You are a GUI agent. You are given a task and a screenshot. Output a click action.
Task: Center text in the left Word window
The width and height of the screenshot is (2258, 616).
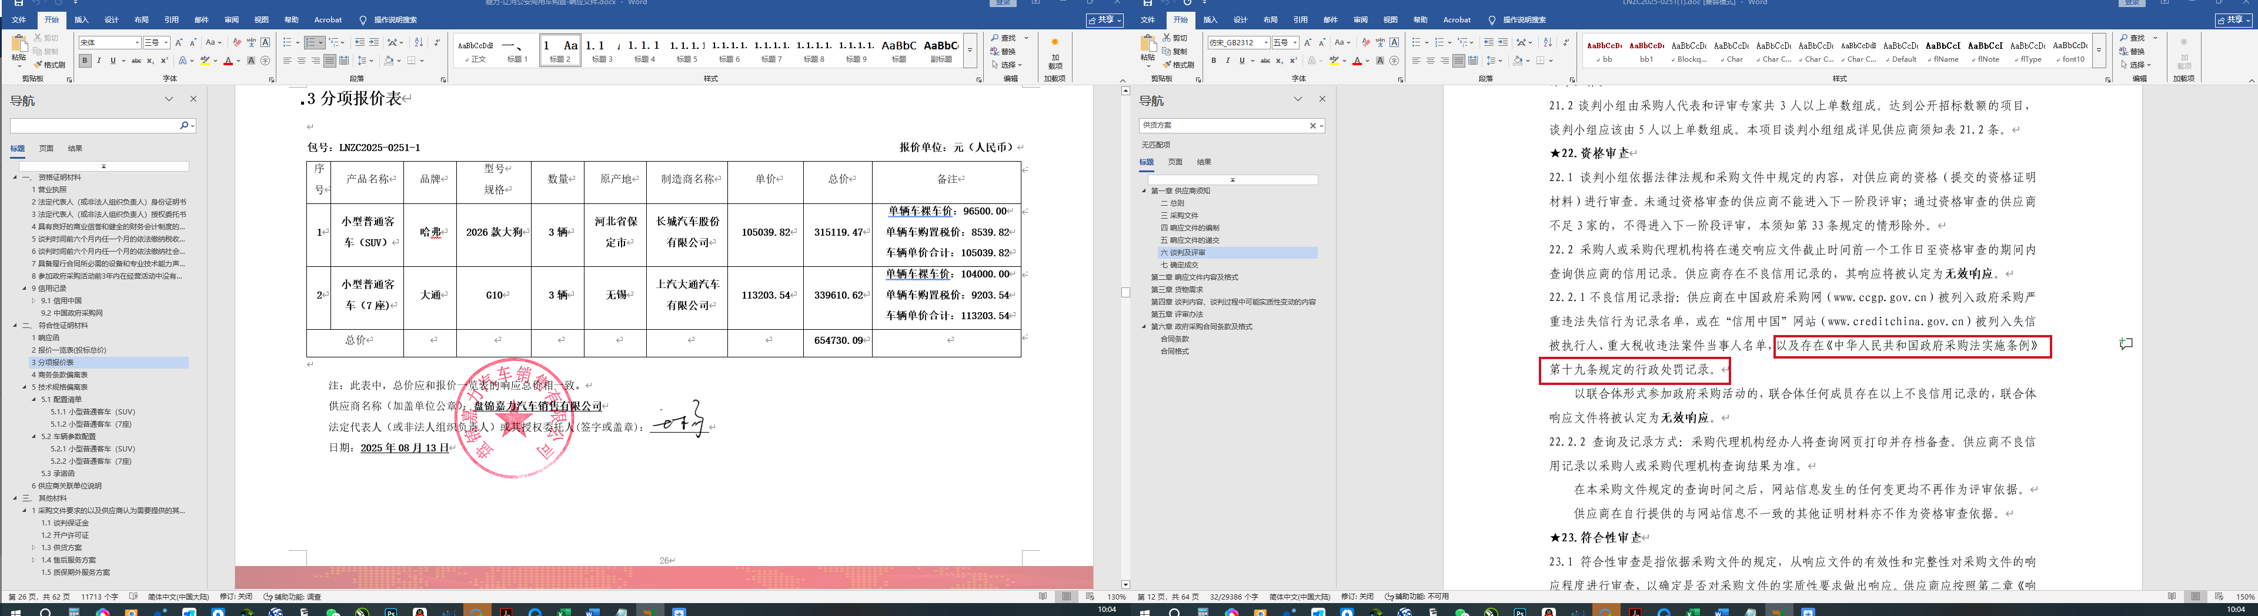pyautogui.click(x=302, y=61)
